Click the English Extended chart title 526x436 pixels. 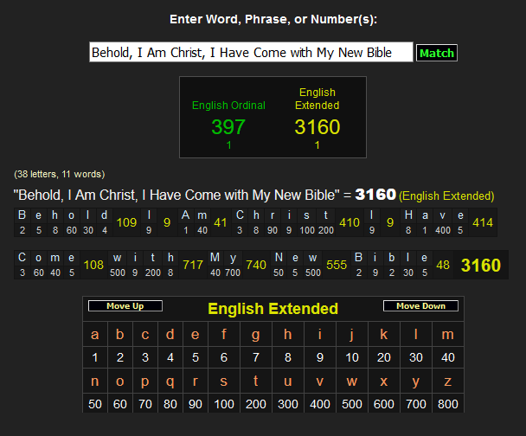pos(273,309)
